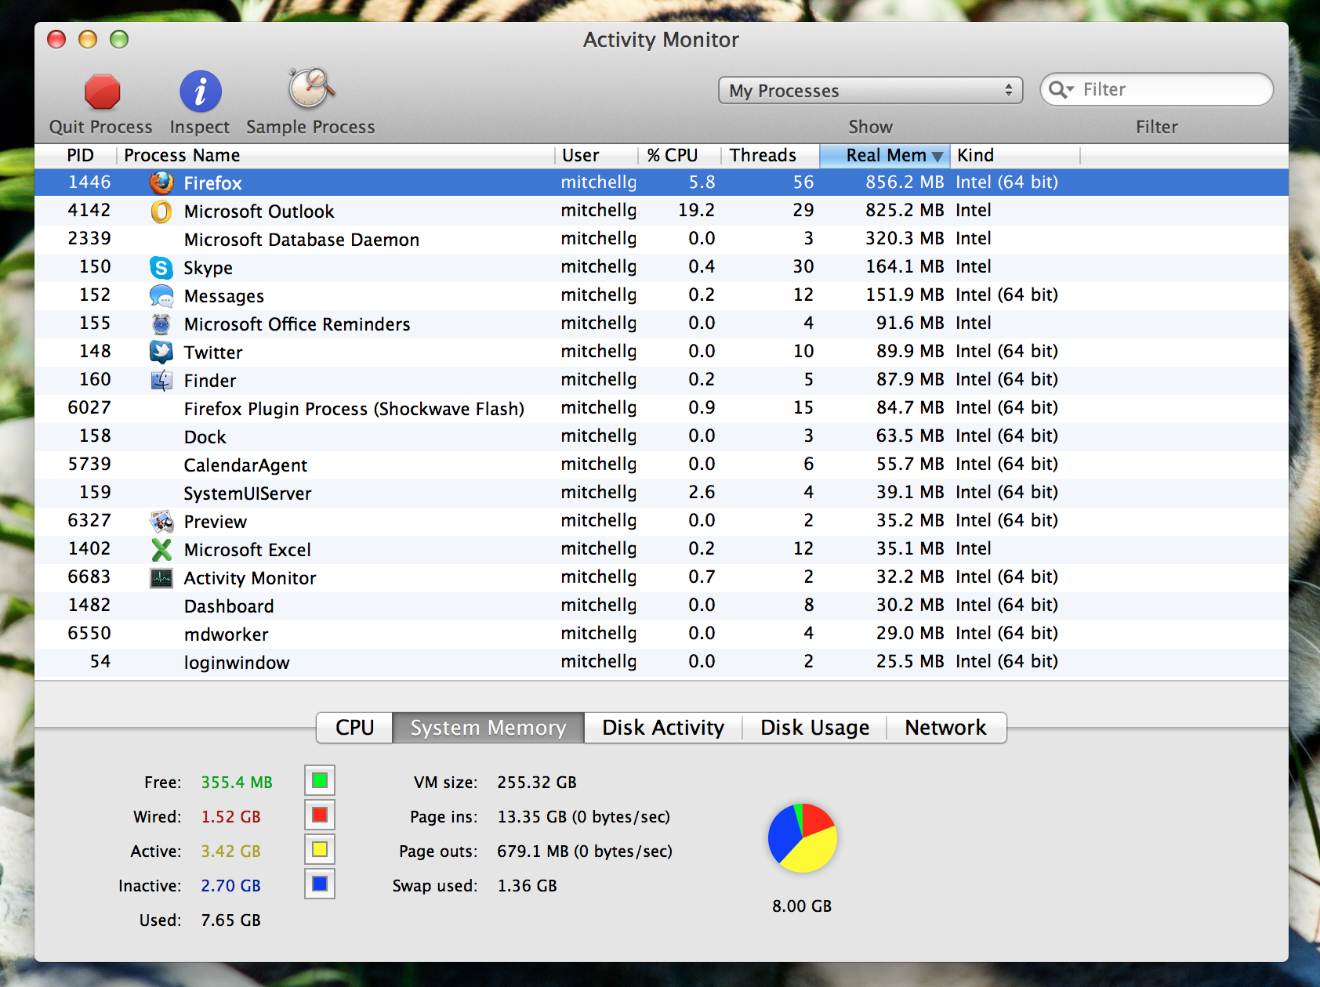Viewport: 1320px width, 987px height.
Task: Click the Swap used 1.36 GB value
Action: [x=527, y=886]
